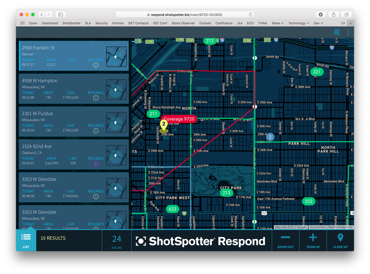The height and width of the screenshot is (274, 370).
Task: Click the Coverage 9720 red label
Action: click(179, 119)
